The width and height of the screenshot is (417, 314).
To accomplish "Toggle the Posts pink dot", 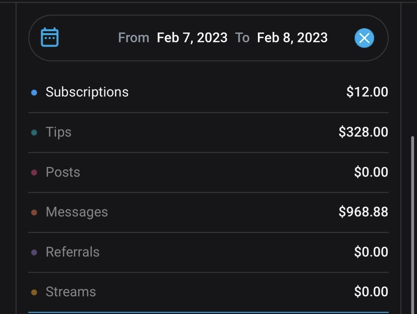I will point(34,172).
